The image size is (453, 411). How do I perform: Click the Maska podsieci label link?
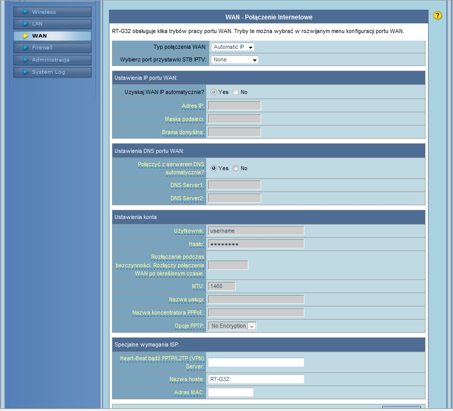184,119
